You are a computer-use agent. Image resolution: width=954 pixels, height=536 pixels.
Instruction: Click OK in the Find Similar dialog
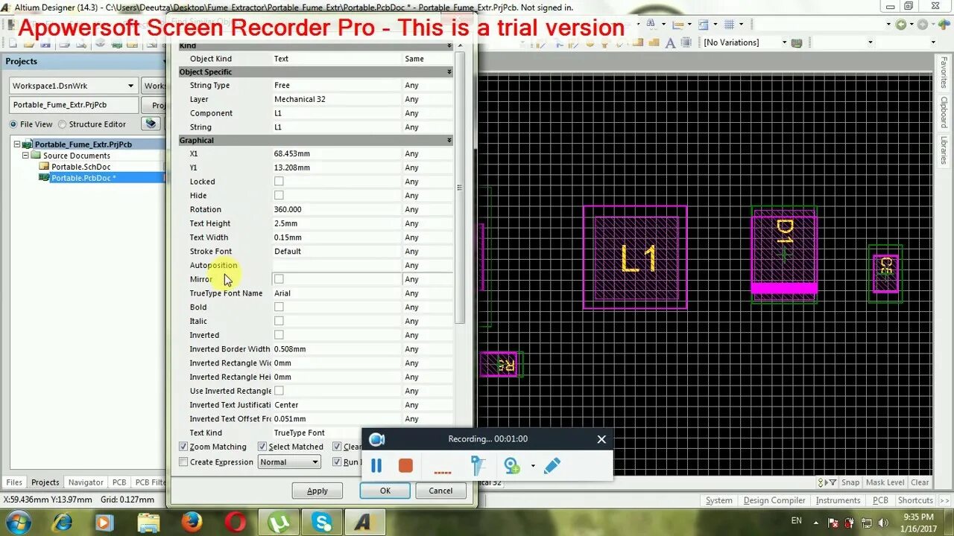click(x=385, y=491)
